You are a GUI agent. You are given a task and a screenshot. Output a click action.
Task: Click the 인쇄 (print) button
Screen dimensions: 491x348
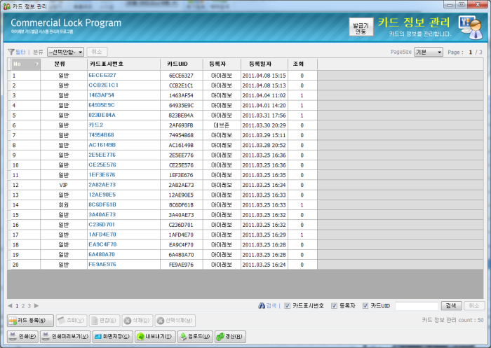click(x=23, y=336)
